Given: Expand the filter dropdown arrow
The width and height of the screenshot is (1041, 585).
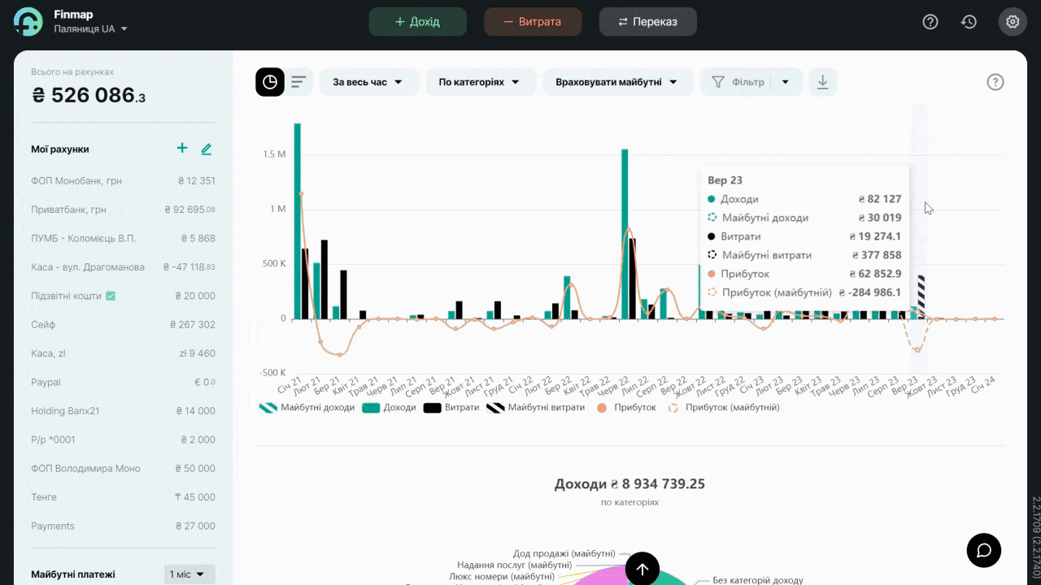Looking at the screenshot, I should click(786, 82).
